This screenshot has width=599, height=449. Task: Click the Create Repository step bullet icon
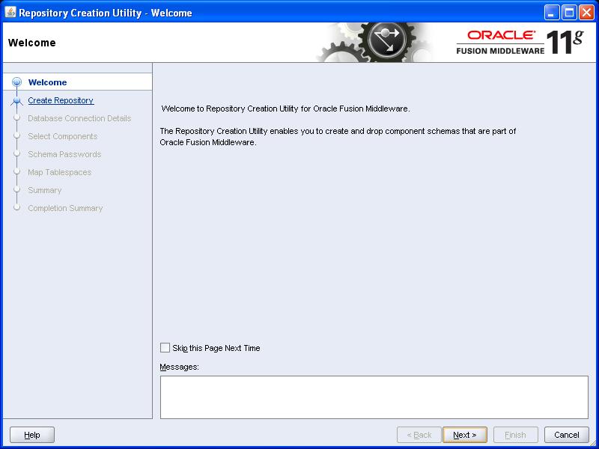16,100
